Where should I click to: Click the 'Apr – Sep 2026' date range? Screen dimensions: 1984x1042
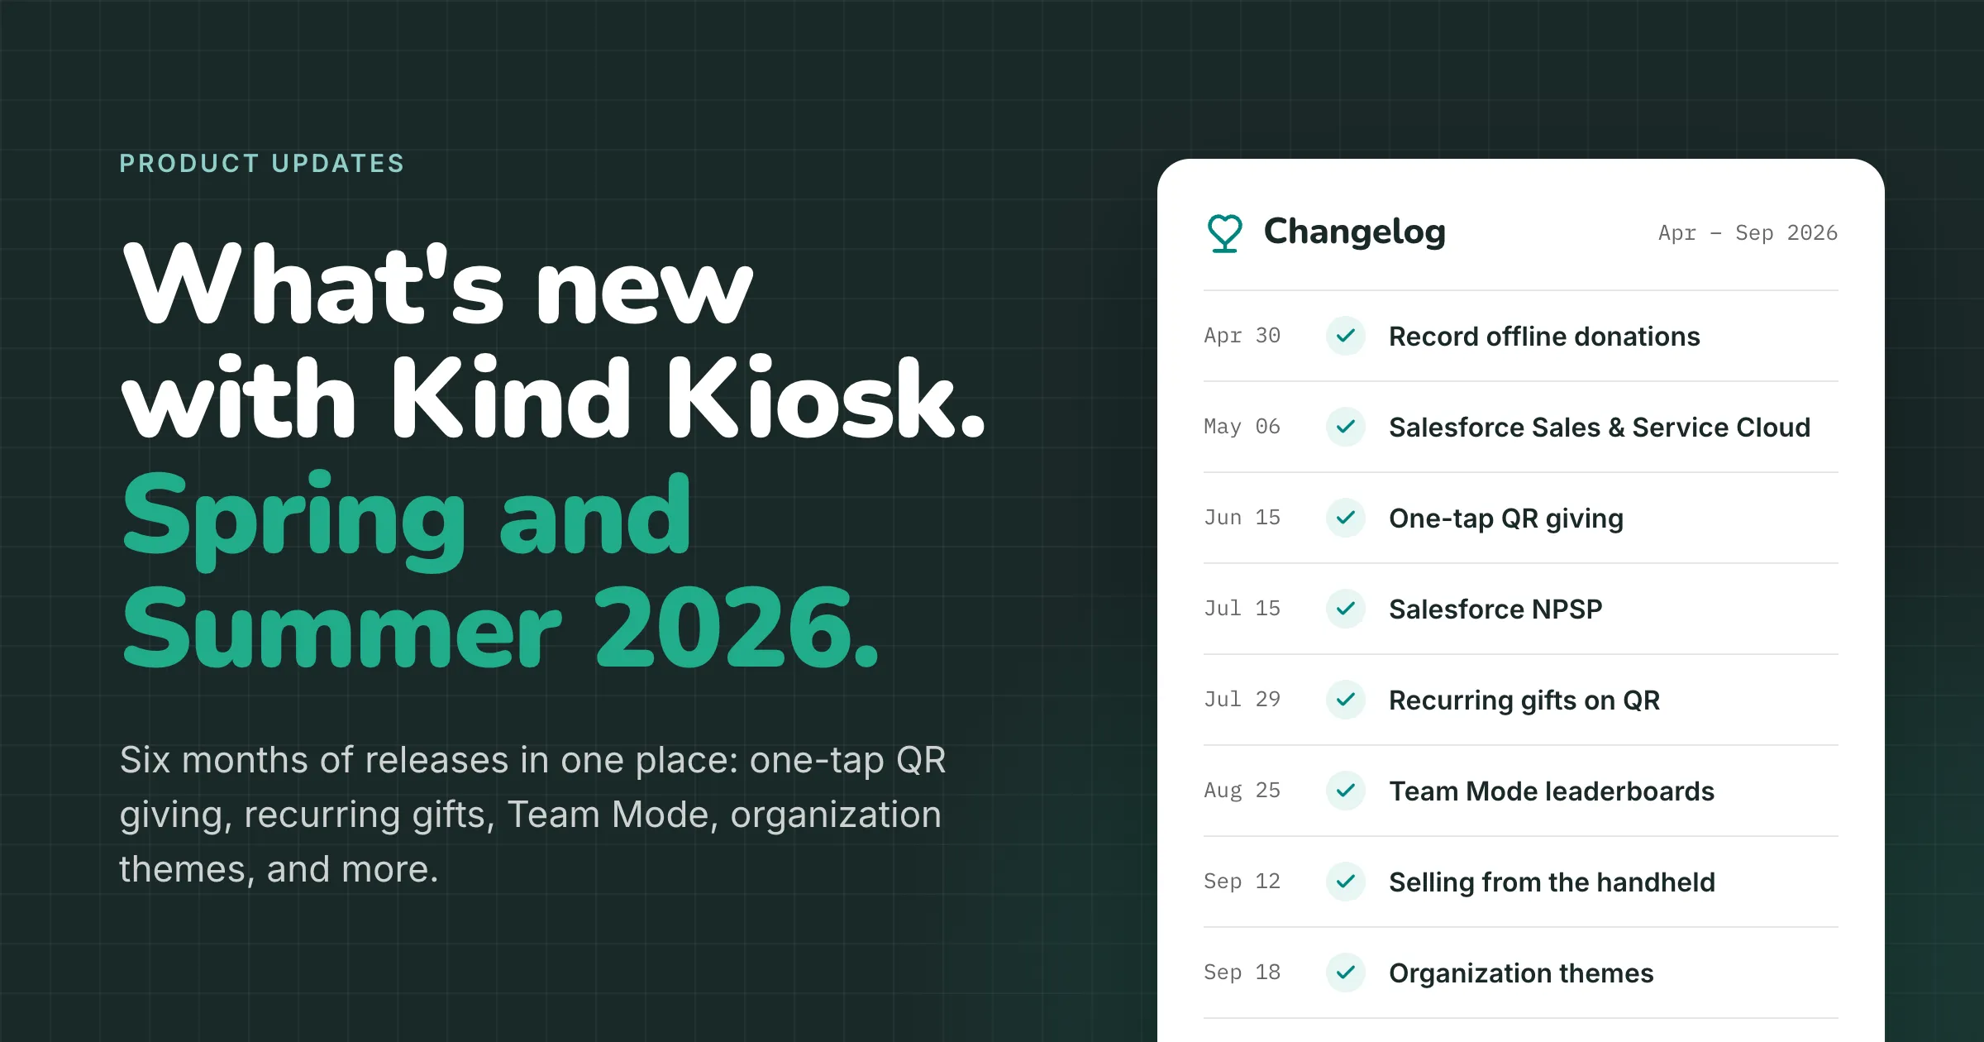[1748, 233]
